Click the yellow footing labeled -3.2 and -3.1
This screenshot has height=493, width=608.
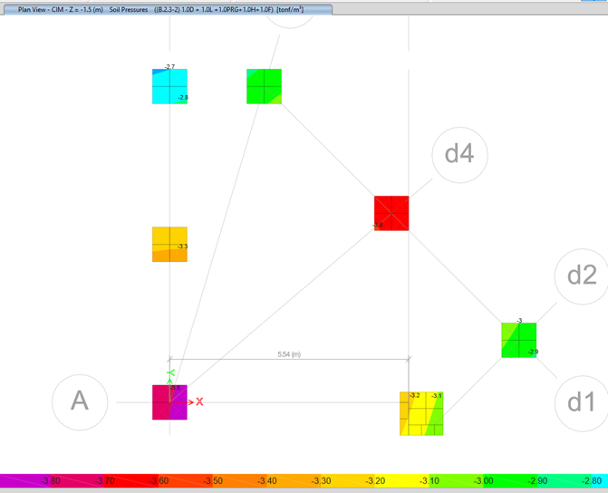pyautogui.click(x=422, y=413)
